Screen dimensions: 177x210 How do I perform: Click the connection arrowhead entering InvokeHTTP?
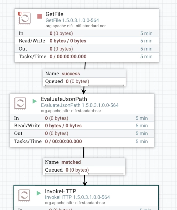coord(85,184)
